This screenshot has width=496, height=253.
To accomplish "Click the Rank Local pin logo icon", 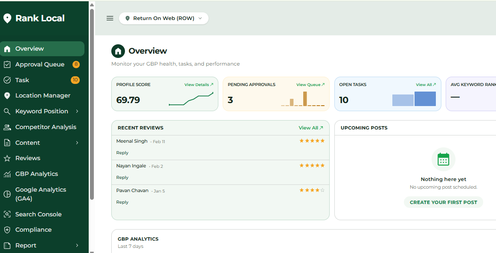I will coord(7,18).
